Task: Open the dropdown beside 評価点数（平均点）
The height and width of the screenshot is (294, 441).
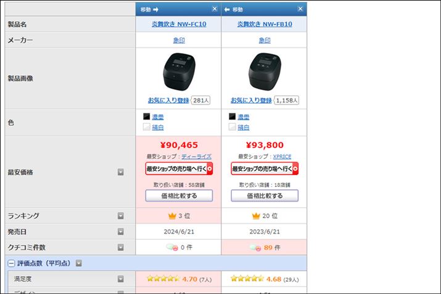Action: click(x=79, y=263)
